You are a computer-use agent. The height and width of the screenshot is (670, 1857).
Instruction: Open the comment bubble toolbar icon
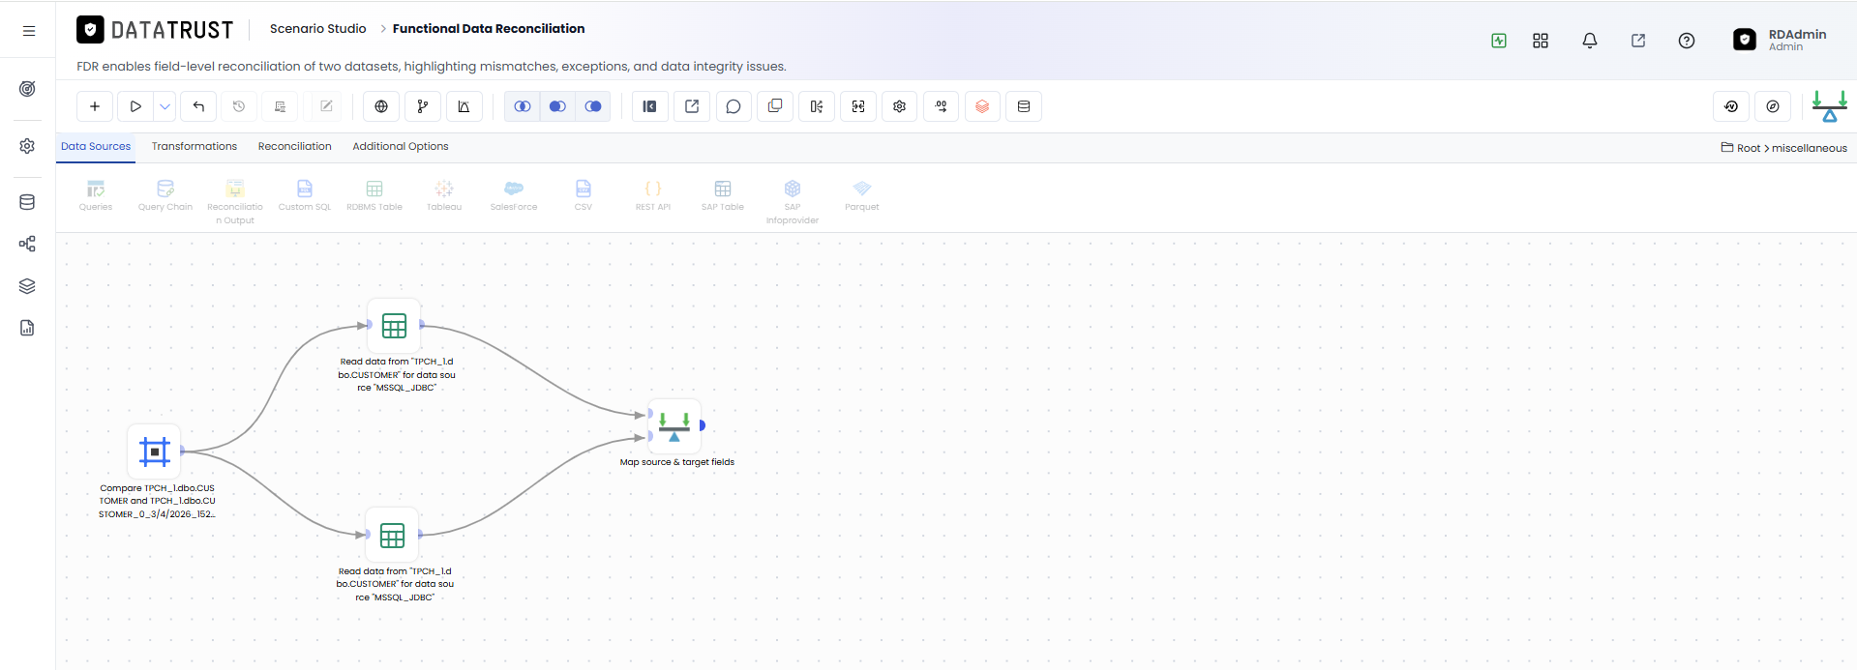[734, 106]
